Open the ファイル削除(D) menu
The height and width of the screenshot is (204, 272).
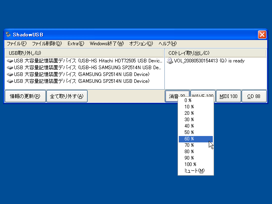tap(47, 44)
